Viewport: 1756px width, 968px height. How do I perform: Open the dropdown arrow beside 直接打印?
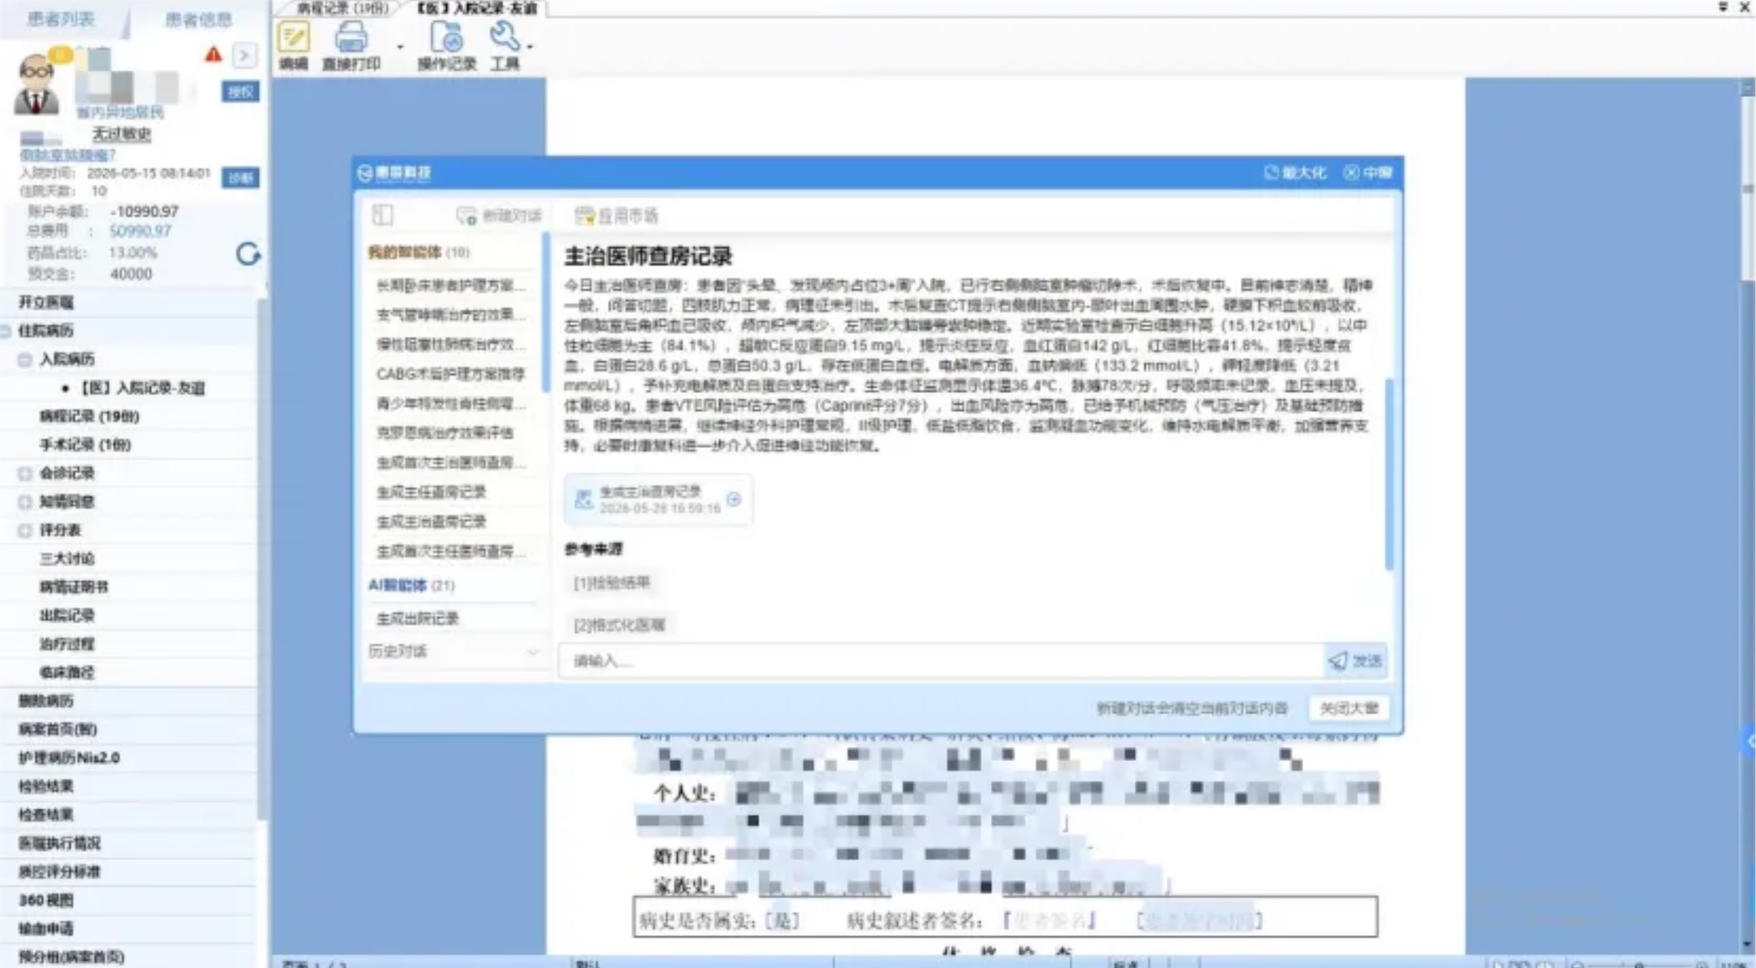coord(400,46)
